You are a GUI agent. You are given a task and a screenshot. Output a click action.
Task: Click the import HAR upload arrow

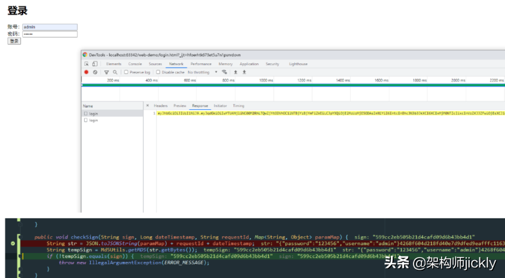(x=235, y=72)
